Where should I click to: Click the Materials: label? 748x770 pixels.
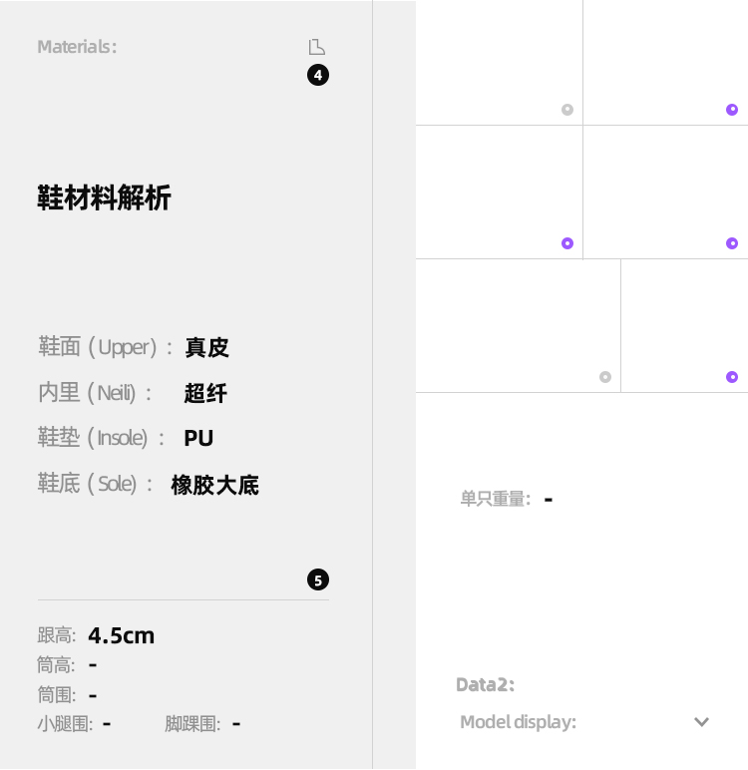click(77, 47)
